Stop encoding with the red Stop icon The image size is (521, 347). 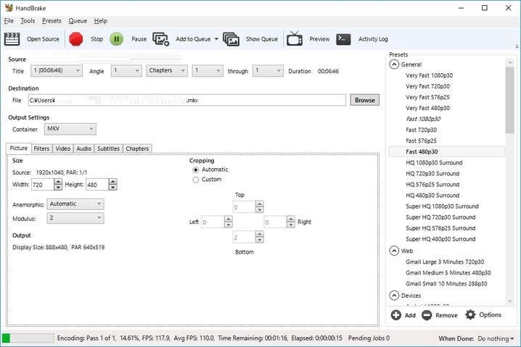(x=75, y=39)
